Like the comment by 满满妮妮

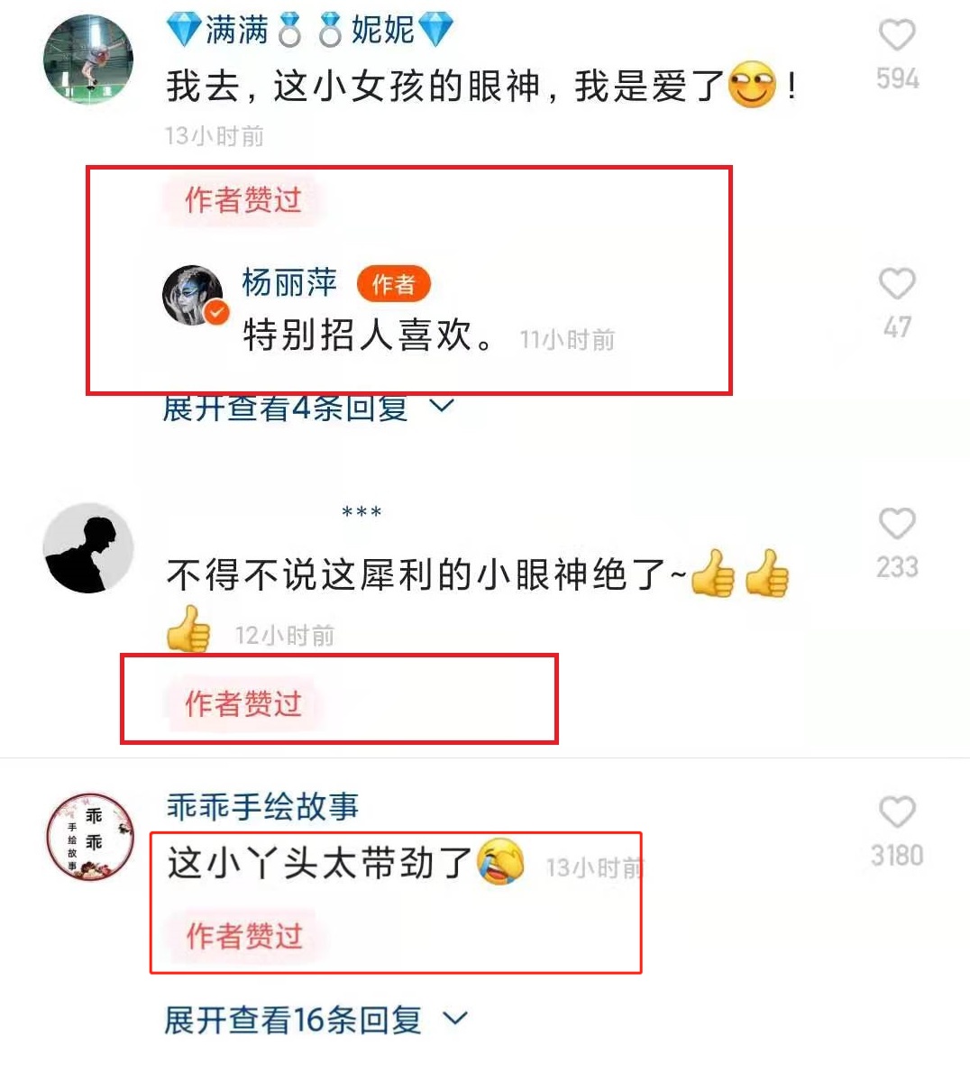(x=897, y=36)
